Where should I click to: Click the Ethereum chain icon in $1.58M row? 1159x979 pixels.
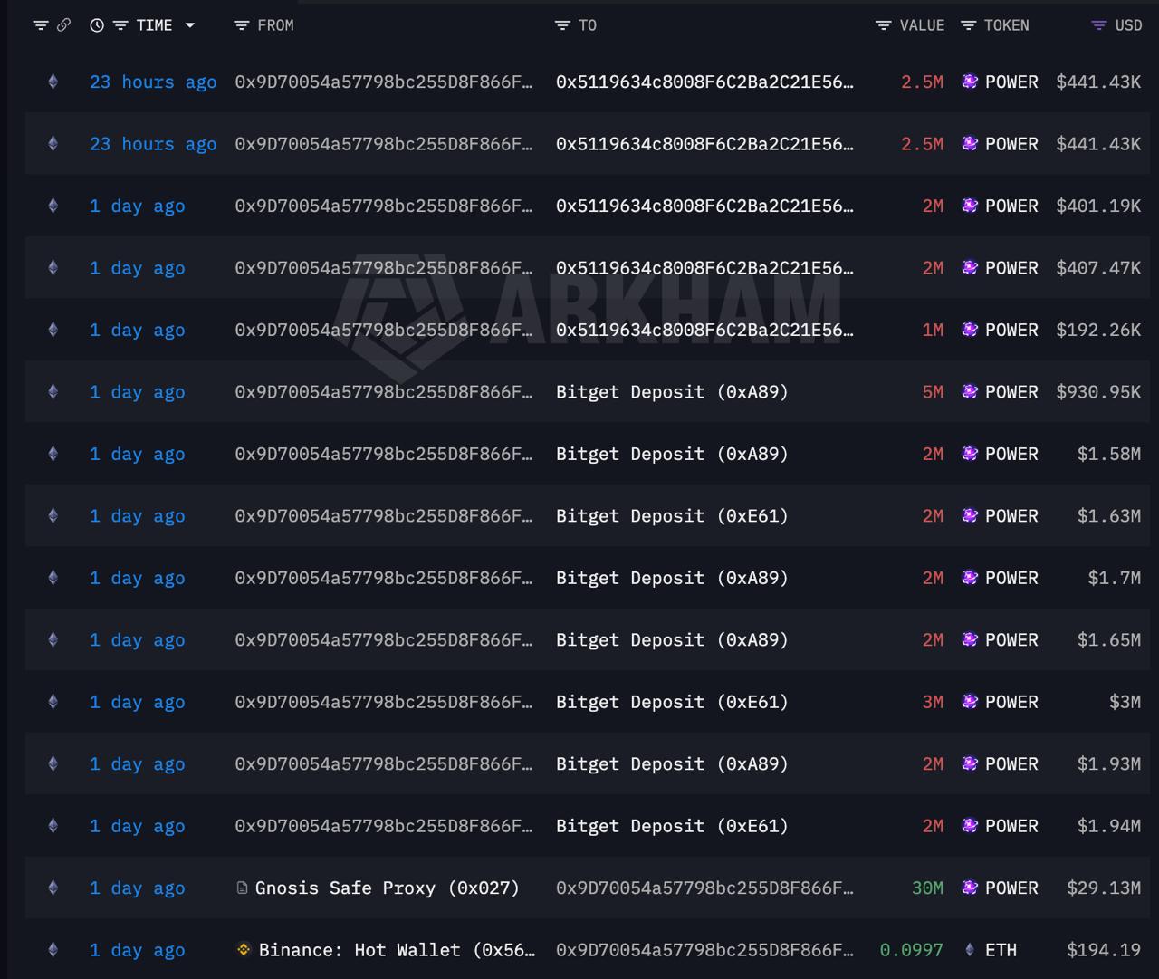click(x=53, y=454)
